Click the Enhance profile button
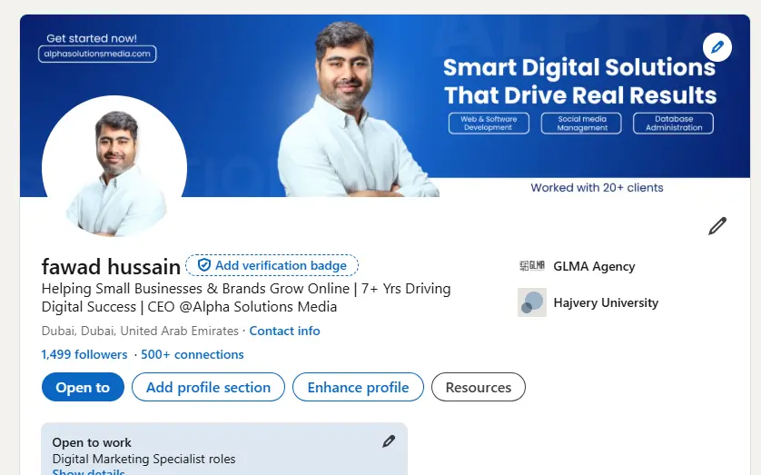Viewport: 761px width, 475px height. tap(358, 387)
